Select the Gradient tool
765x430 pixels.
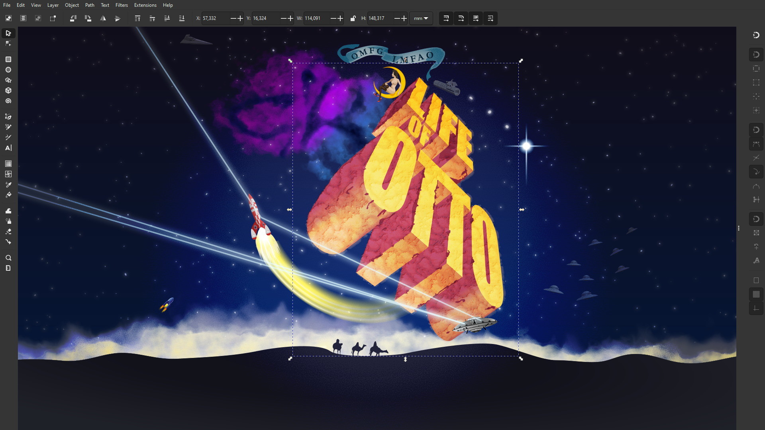click(8, 164)
